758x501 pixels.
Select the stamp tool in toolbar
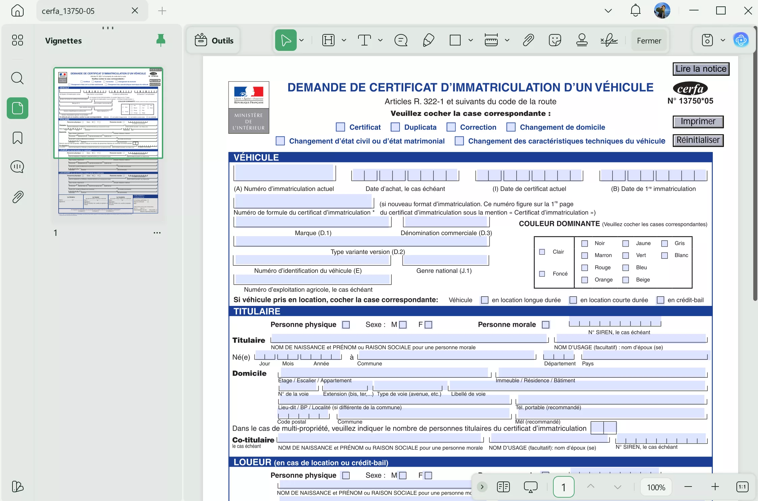(582, 40)
